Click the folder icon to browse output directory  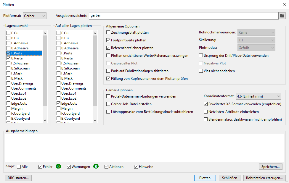point(282,16)
